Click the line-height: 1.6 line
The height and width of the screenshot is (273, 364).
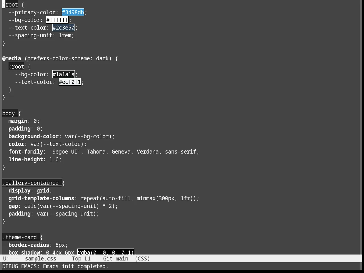click(35, 159)
